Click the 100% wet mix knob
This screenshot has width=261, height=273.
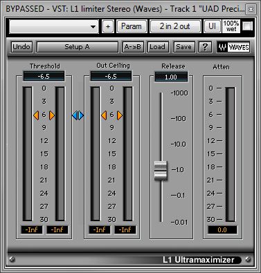click(x=231, y=26)
